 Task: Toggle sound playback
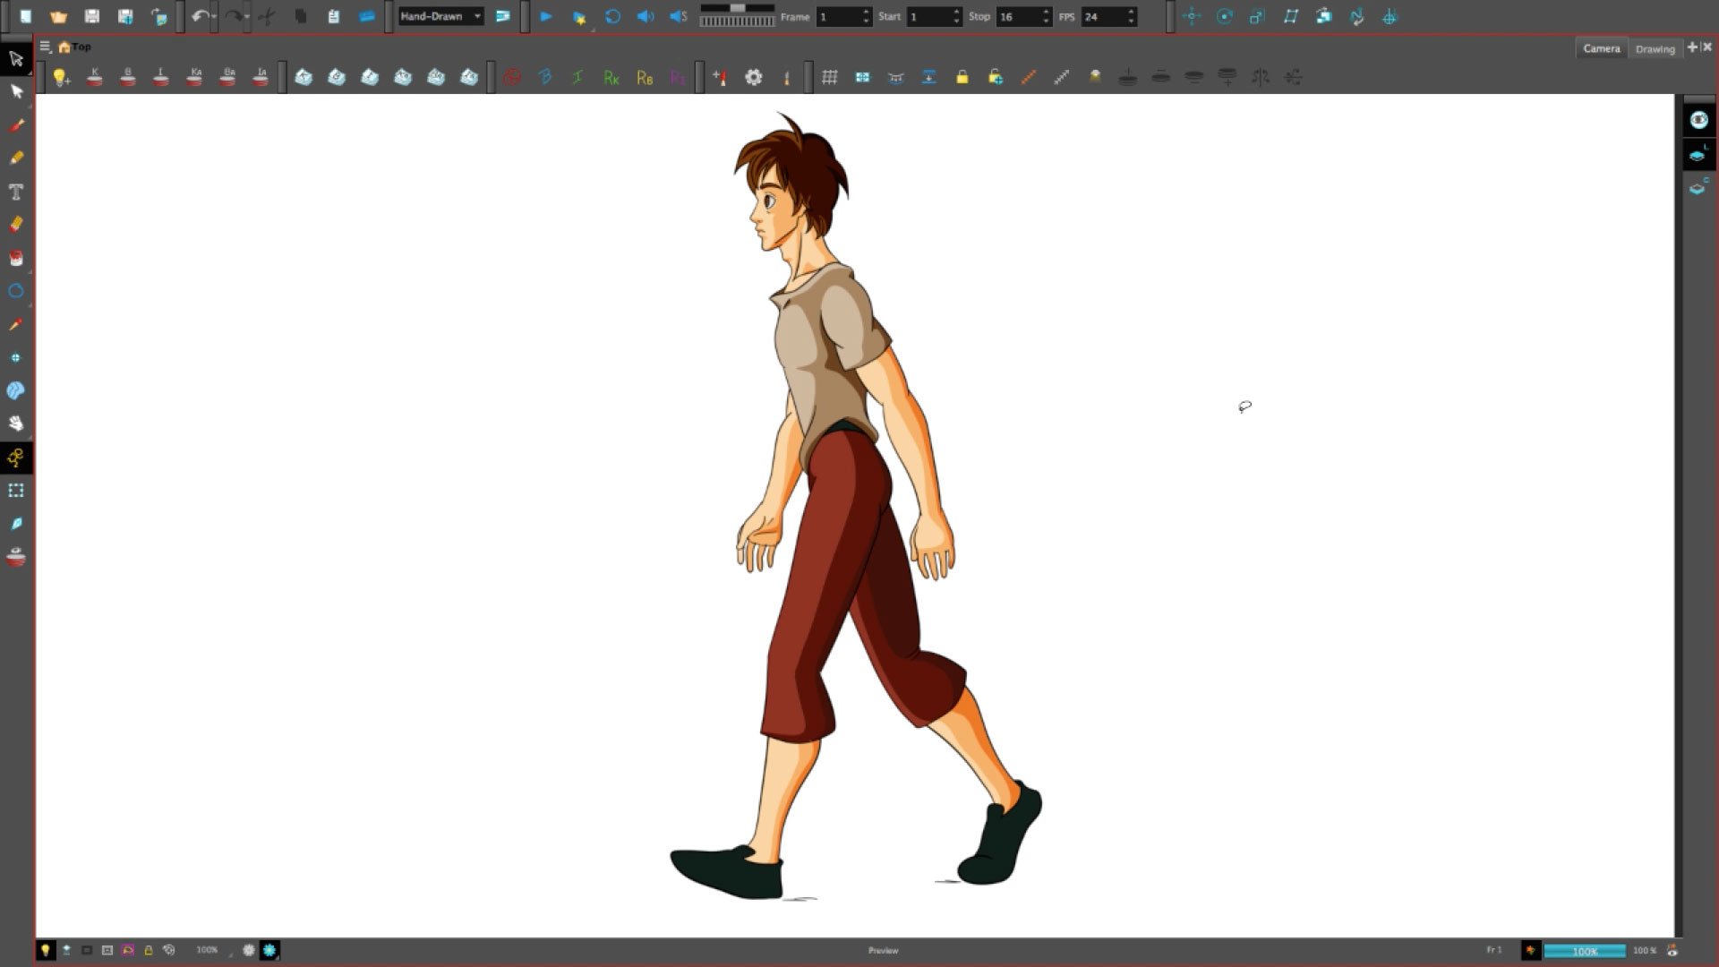tap(646, 16)
